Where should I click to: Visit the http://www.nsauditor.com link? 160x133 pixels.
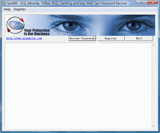pos(24,38)
